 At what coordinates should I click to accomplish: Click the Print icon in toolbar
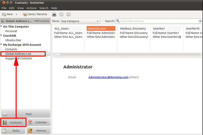click(x=54, y=14)
